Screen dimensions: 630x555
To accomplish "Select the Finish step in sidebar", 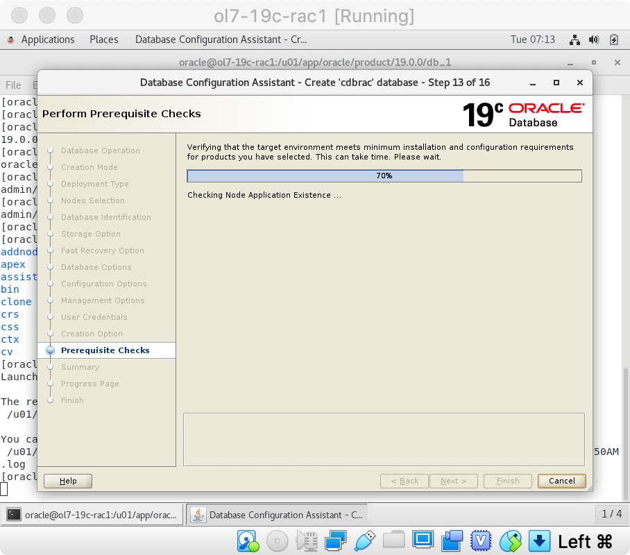I will (x=72, y=401).
